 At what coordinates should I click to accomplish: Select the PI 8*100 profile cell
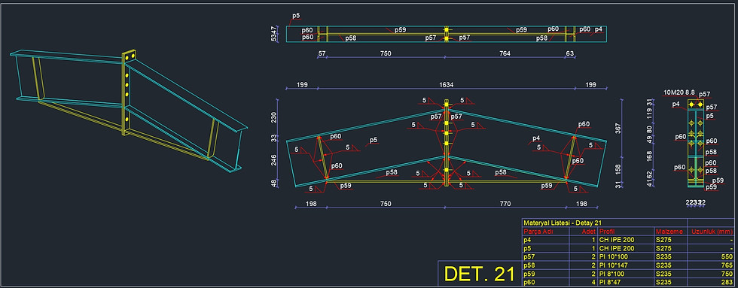point(612,274)
